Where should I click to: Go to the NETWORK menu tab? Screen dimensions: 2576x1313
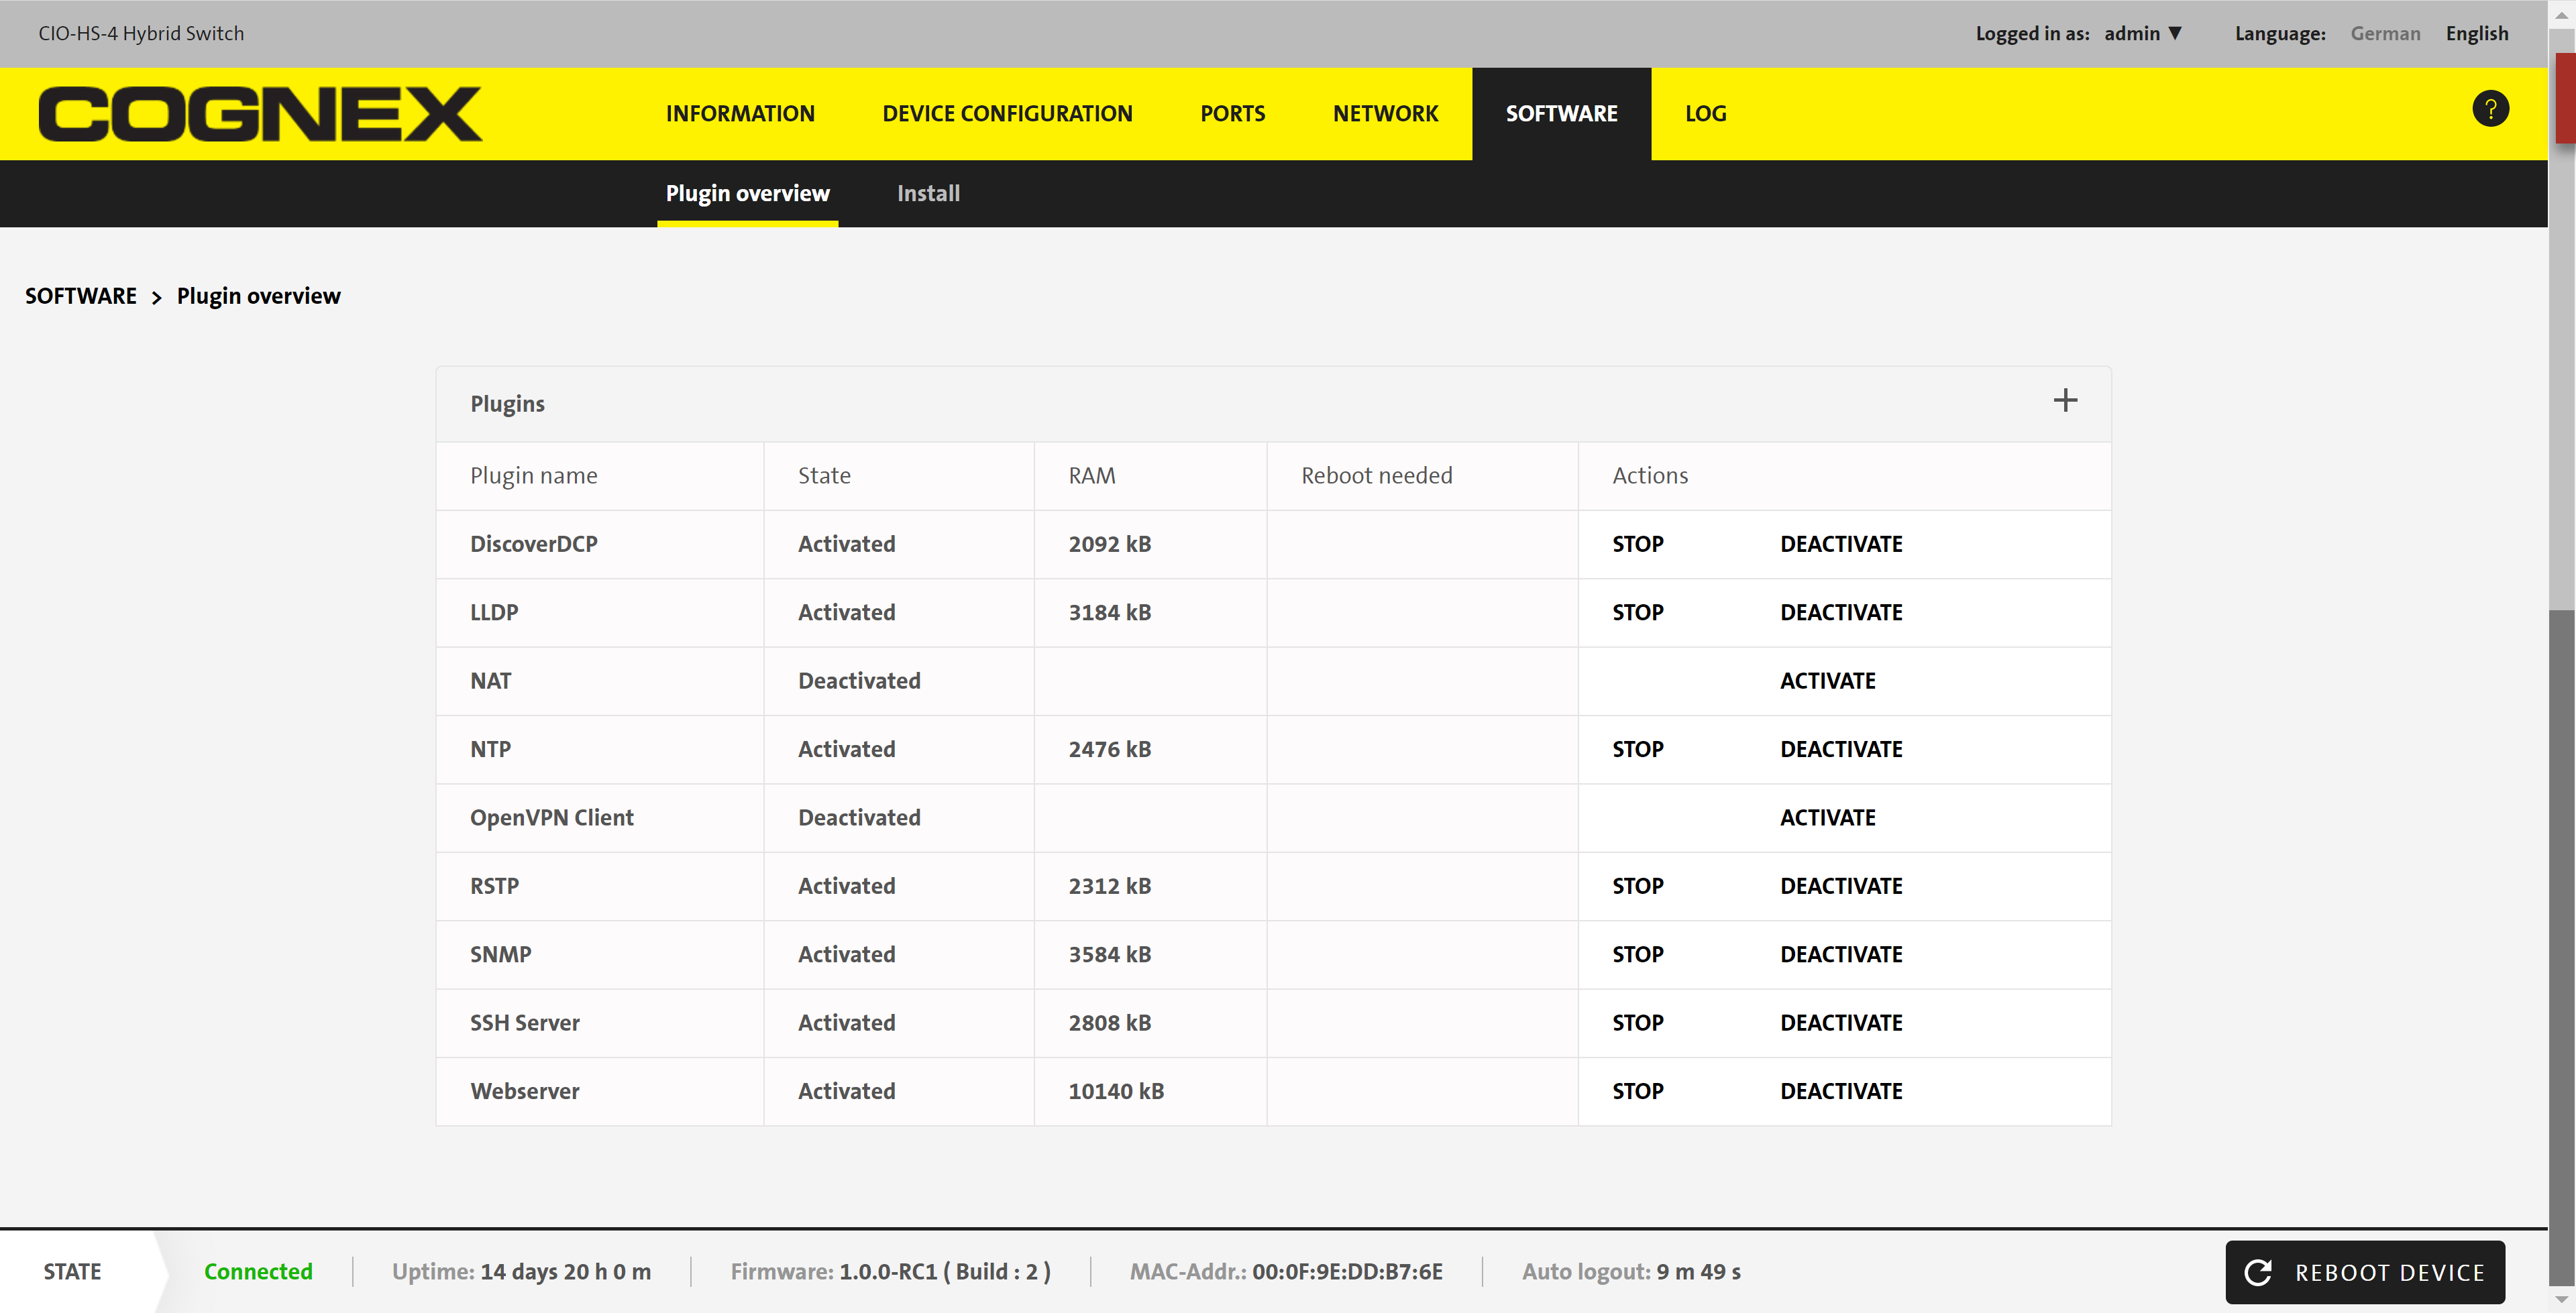[x=1385, y=113]
